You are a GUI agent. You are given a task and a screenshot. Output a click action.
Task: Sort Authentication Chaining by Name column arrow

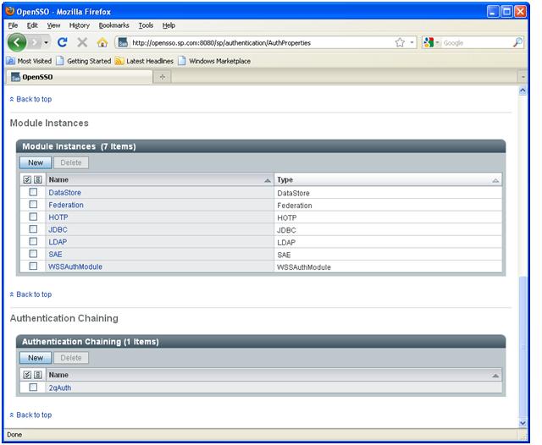click(495, 376)
